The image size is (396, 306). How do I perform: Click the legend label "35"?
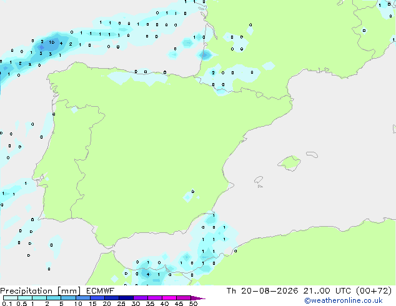[150, 304]
